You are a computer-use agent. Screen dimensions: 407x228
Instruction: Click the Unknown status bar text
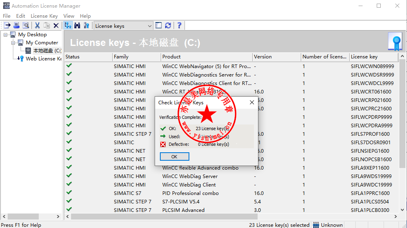click(x=332, y=225)
